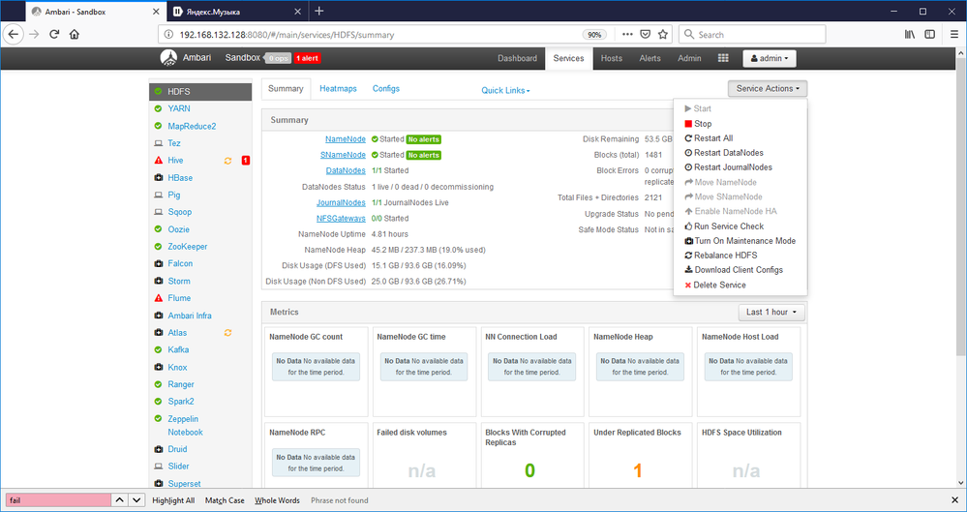Click the site information icon in URL bar

[x=168, y=35]
